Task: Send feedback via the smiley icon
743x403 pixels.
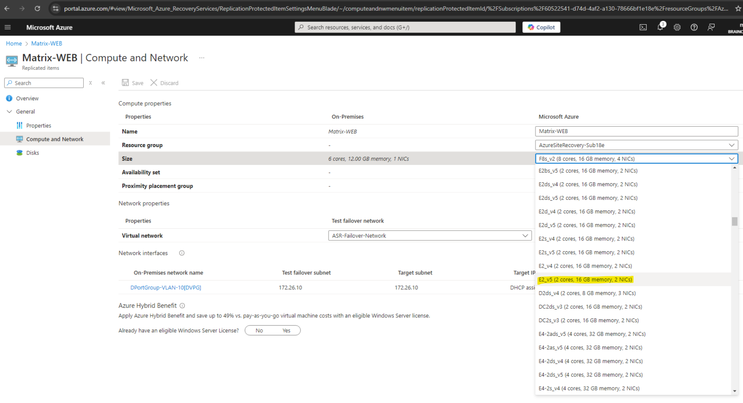Action: click(x=711, y=27)
